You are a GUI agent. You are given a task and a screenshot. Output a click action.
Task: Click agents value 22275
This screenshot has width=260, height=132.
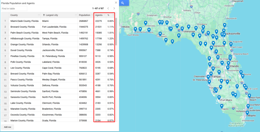tap(99, 21)
